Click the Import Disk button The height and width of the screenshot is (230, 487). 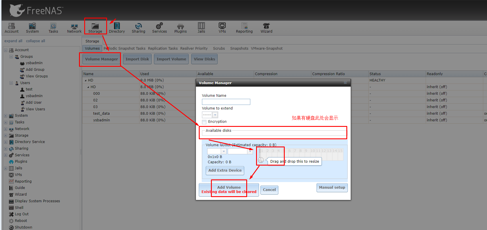pos(137,59)
